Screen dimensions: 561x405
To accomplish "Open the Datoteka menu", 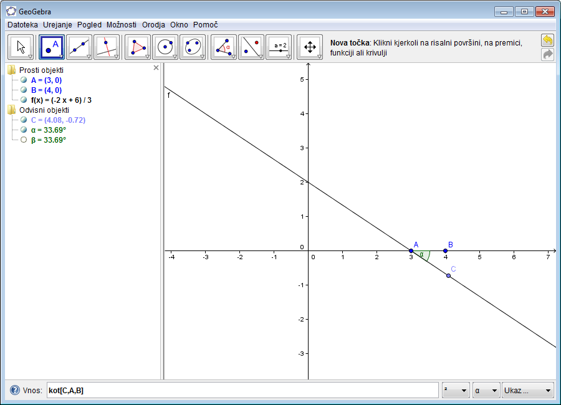I will click(22, 25).
